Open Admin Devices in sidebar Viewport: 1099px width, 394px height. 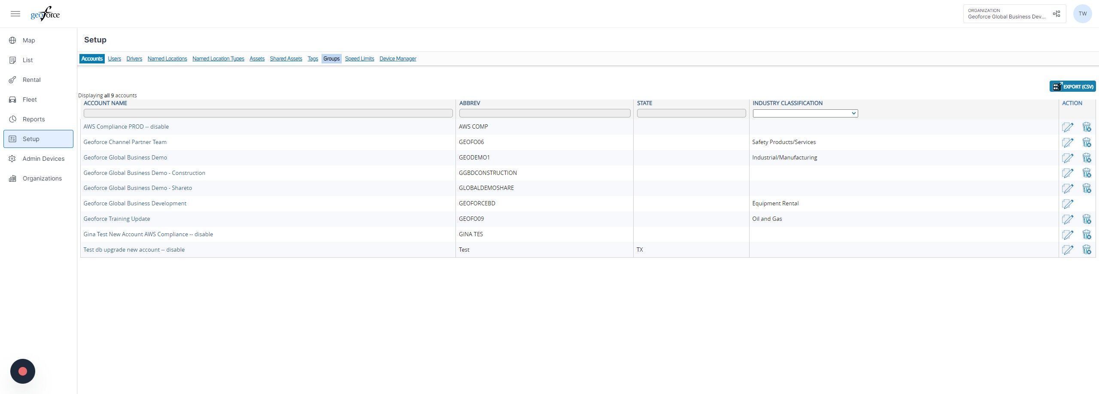click(x=38, y=159)
